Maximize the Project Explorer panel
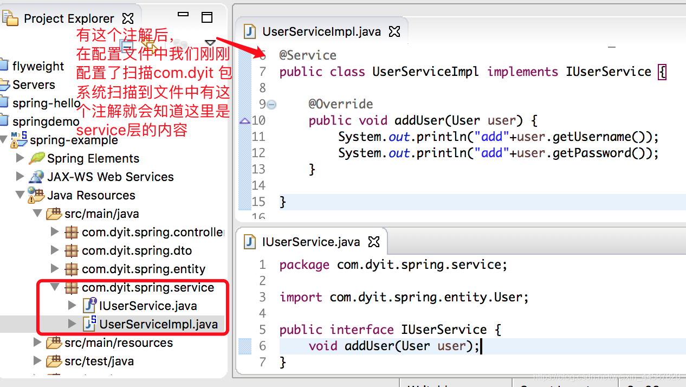 [207, 17]
